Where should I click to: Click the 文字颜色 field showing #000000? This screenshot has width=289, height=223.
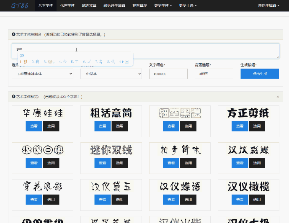click(x=168, y=74)
